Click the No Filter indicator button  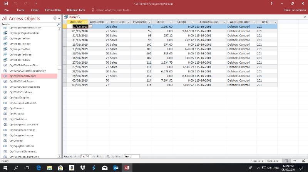pyautogui.click(x=114, y=156)
